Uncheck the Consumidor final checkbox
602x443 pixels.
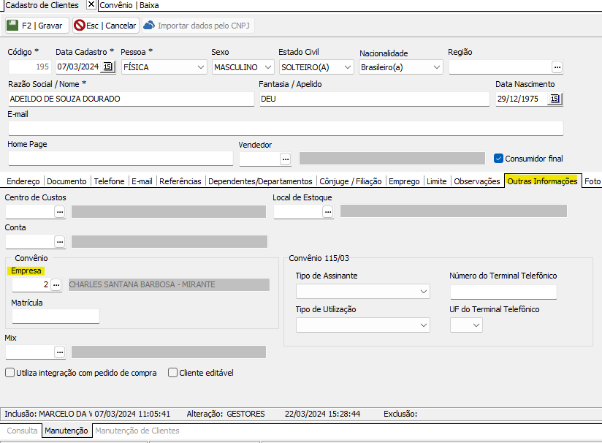498,159
